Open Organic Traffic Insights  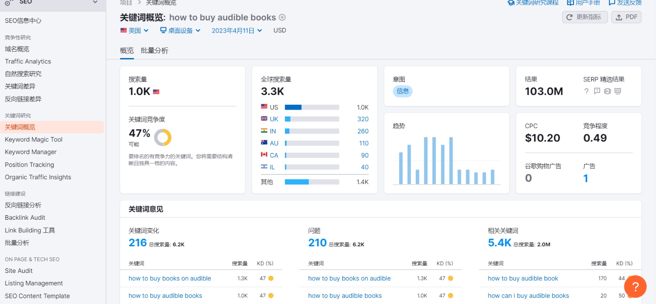tap(38, 177)
